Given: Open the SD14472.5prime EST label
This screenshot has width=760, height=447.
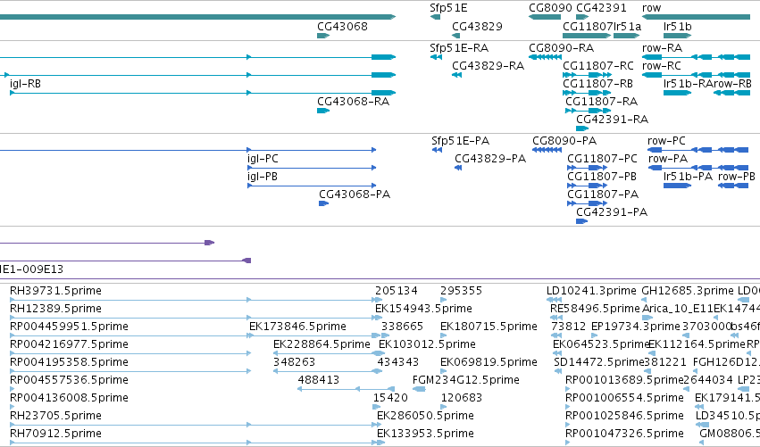Looking at the screenshot, I should pyautogui.click(x=599, y=363).
